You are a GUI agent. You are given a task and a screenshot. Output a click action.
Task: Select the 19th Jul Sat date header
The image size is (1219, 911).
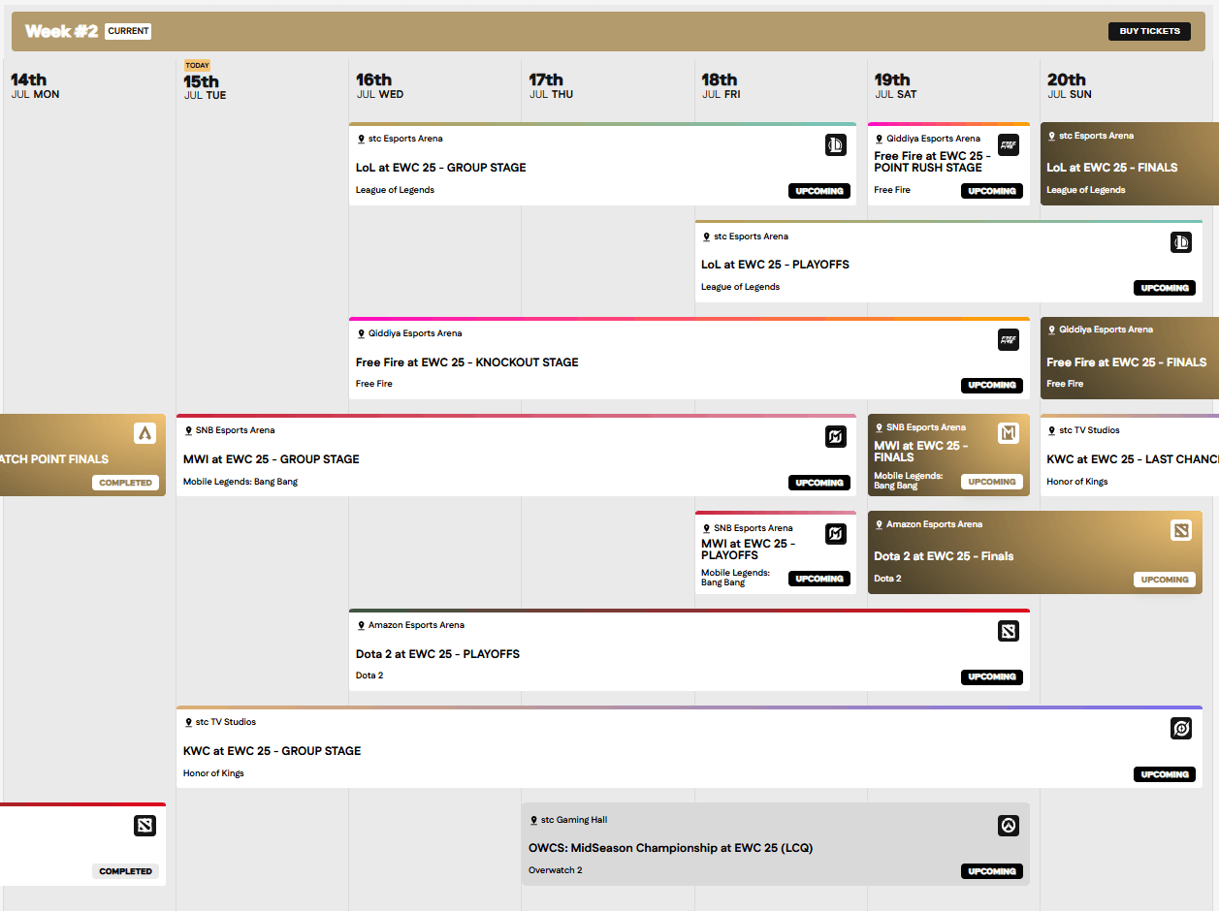point(895,85)
